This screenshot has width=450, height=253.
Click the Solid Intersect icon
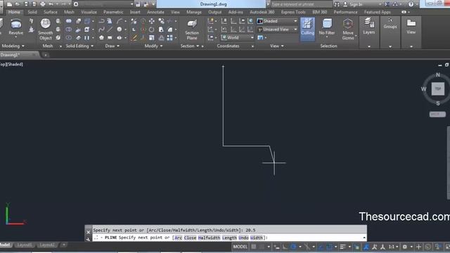[x=69, y=37]
